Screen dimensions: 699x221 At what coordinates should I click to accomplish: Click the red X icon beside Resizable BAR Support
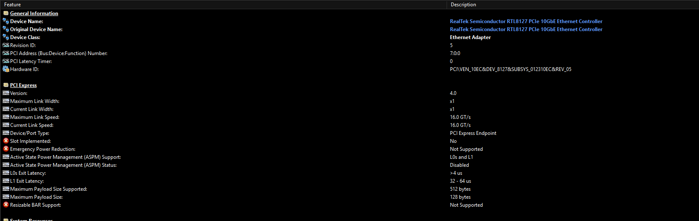point(6,205)
